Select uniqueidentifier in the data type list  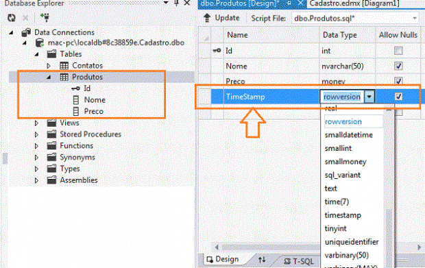[352, 242]
